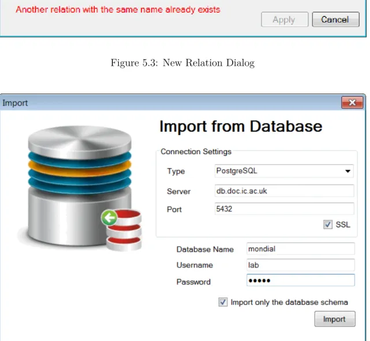Close the Import dialog window
This screenshot has height=341, width=370.
[x=352, y=103]
